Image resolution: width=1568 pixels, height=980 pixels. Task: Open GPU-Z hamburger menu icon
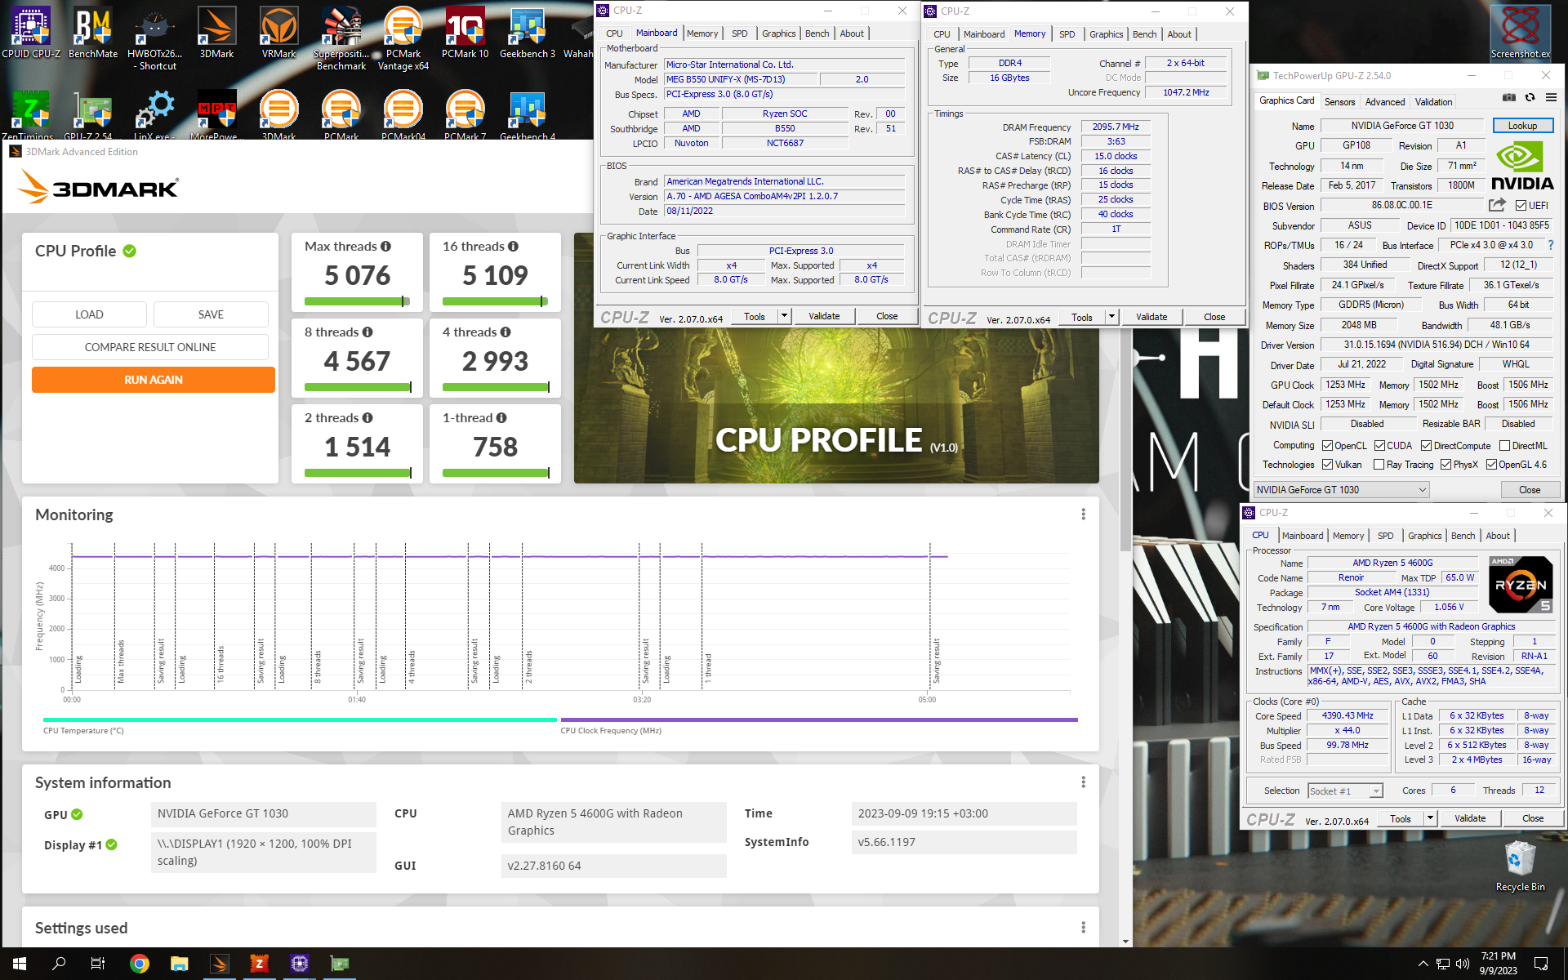(x=1551, y=98)
